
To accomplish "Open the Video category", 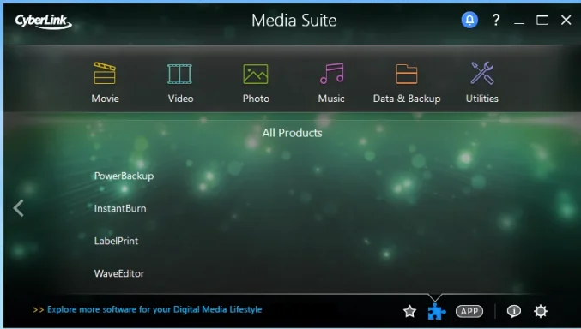I will tap(180, 82).
